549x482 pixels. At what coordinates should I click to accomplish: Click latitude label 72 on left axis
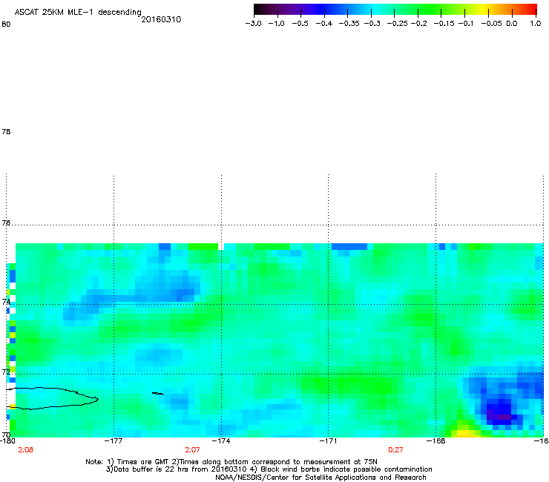tap(6, 372)
